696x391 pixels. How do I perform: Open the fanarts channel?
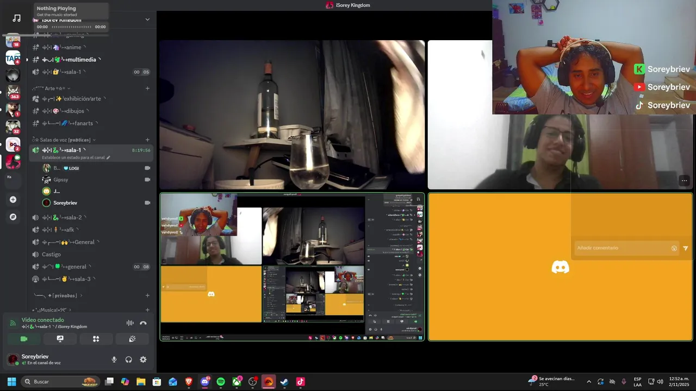91,123
